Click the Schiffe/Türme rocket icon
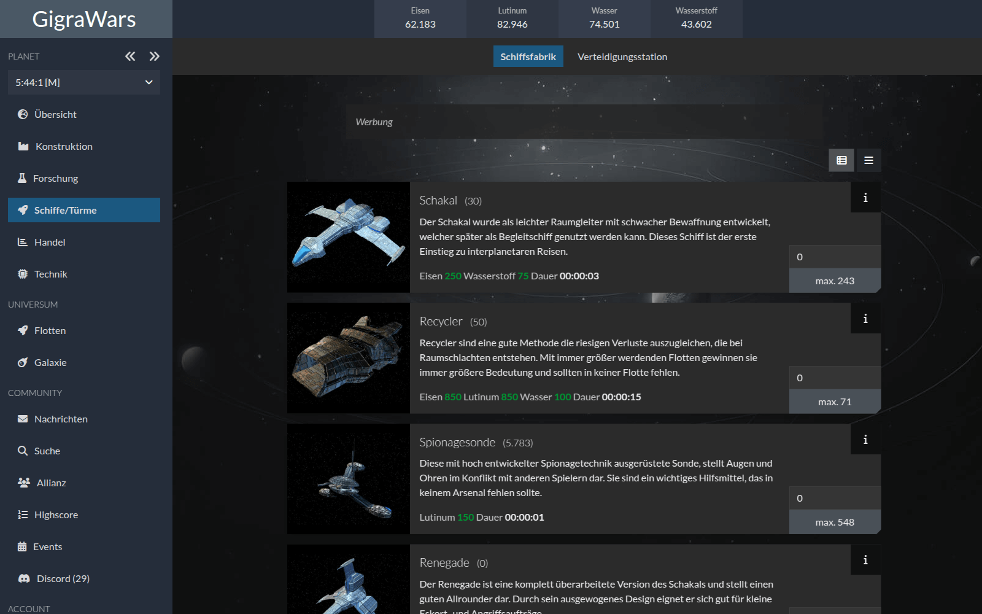 point(23,210)
